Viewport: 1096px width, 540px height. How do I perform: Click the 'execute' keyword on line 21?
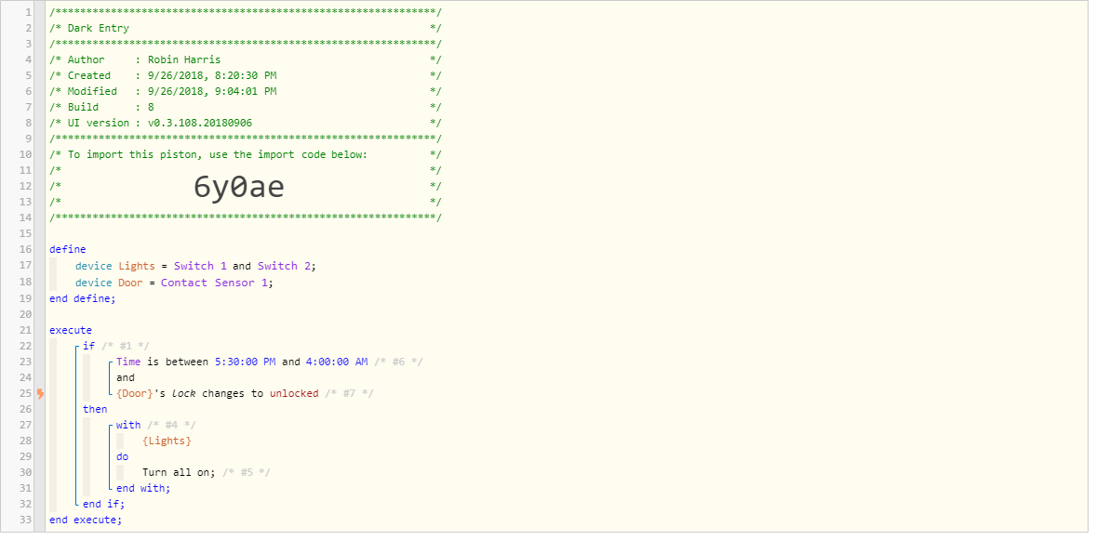(71, 331)
